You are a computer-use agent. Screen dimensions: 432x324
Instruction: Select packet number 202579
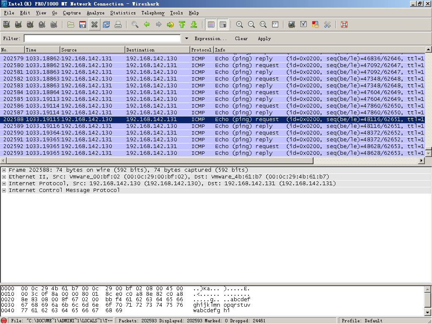[213, 59]
